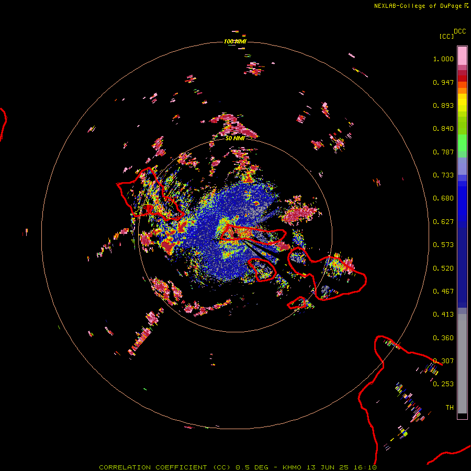Click the bright green segment of color bar
471x471 pixels.
coord(462,143)
